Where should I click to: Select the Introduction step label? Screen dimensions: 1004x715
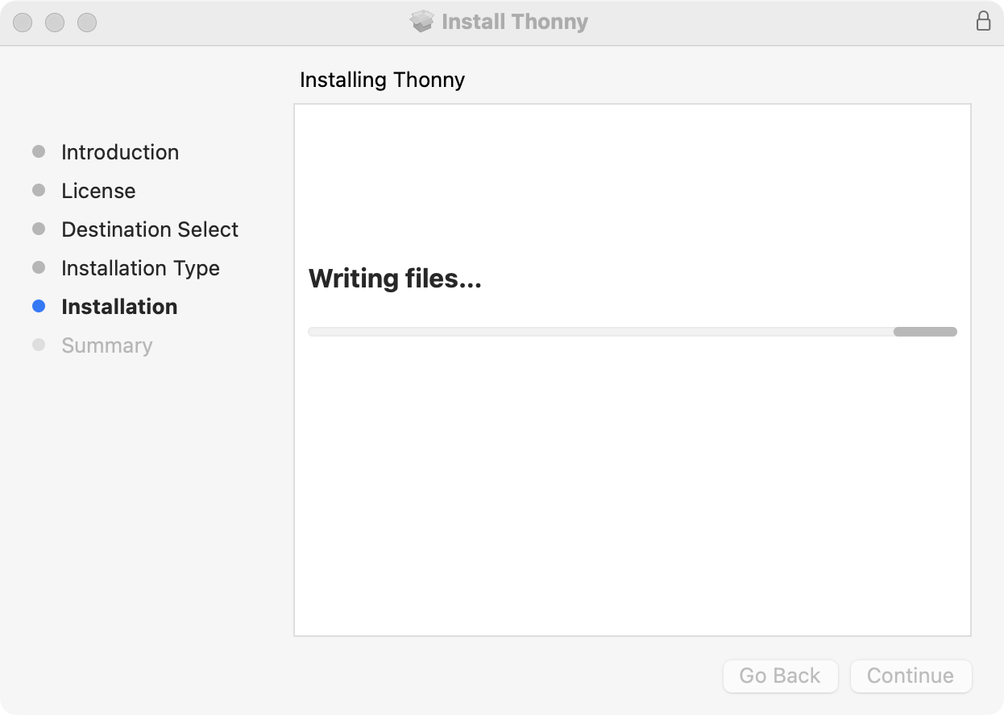click(120, 152)
